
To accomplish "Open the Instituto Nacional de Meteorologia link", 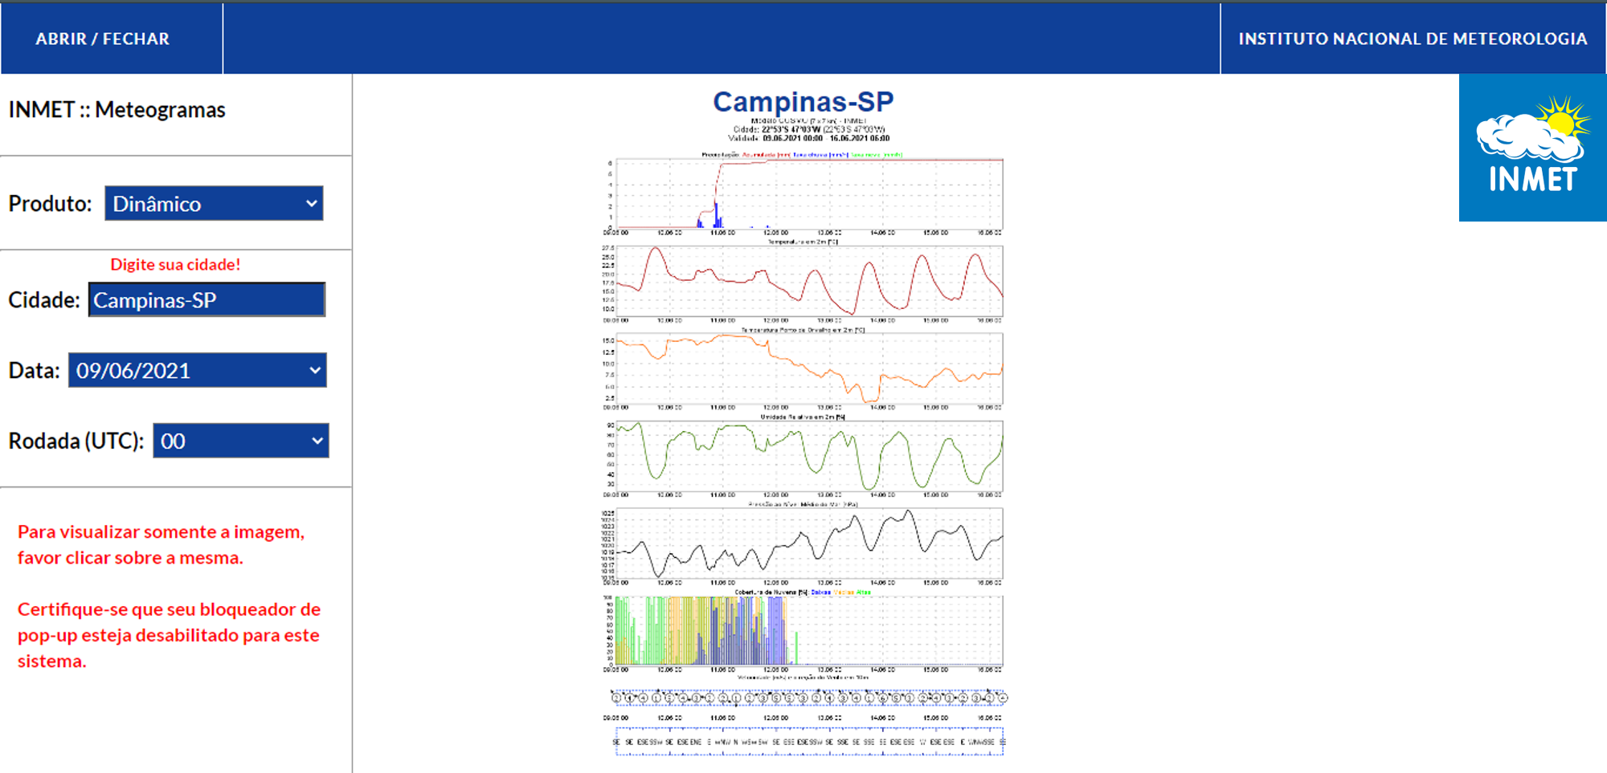I will [1413, 39].
